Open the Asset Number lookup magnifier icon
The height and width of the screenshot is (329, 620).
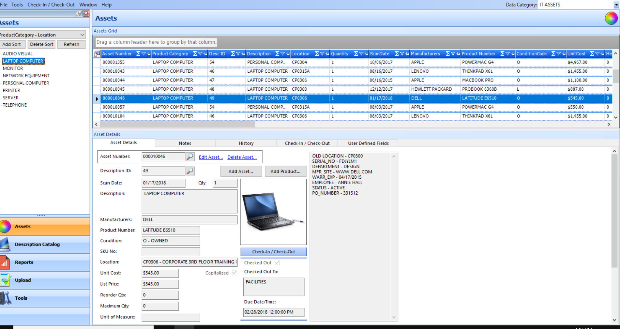pyautogui.click(x=190, y=157)
